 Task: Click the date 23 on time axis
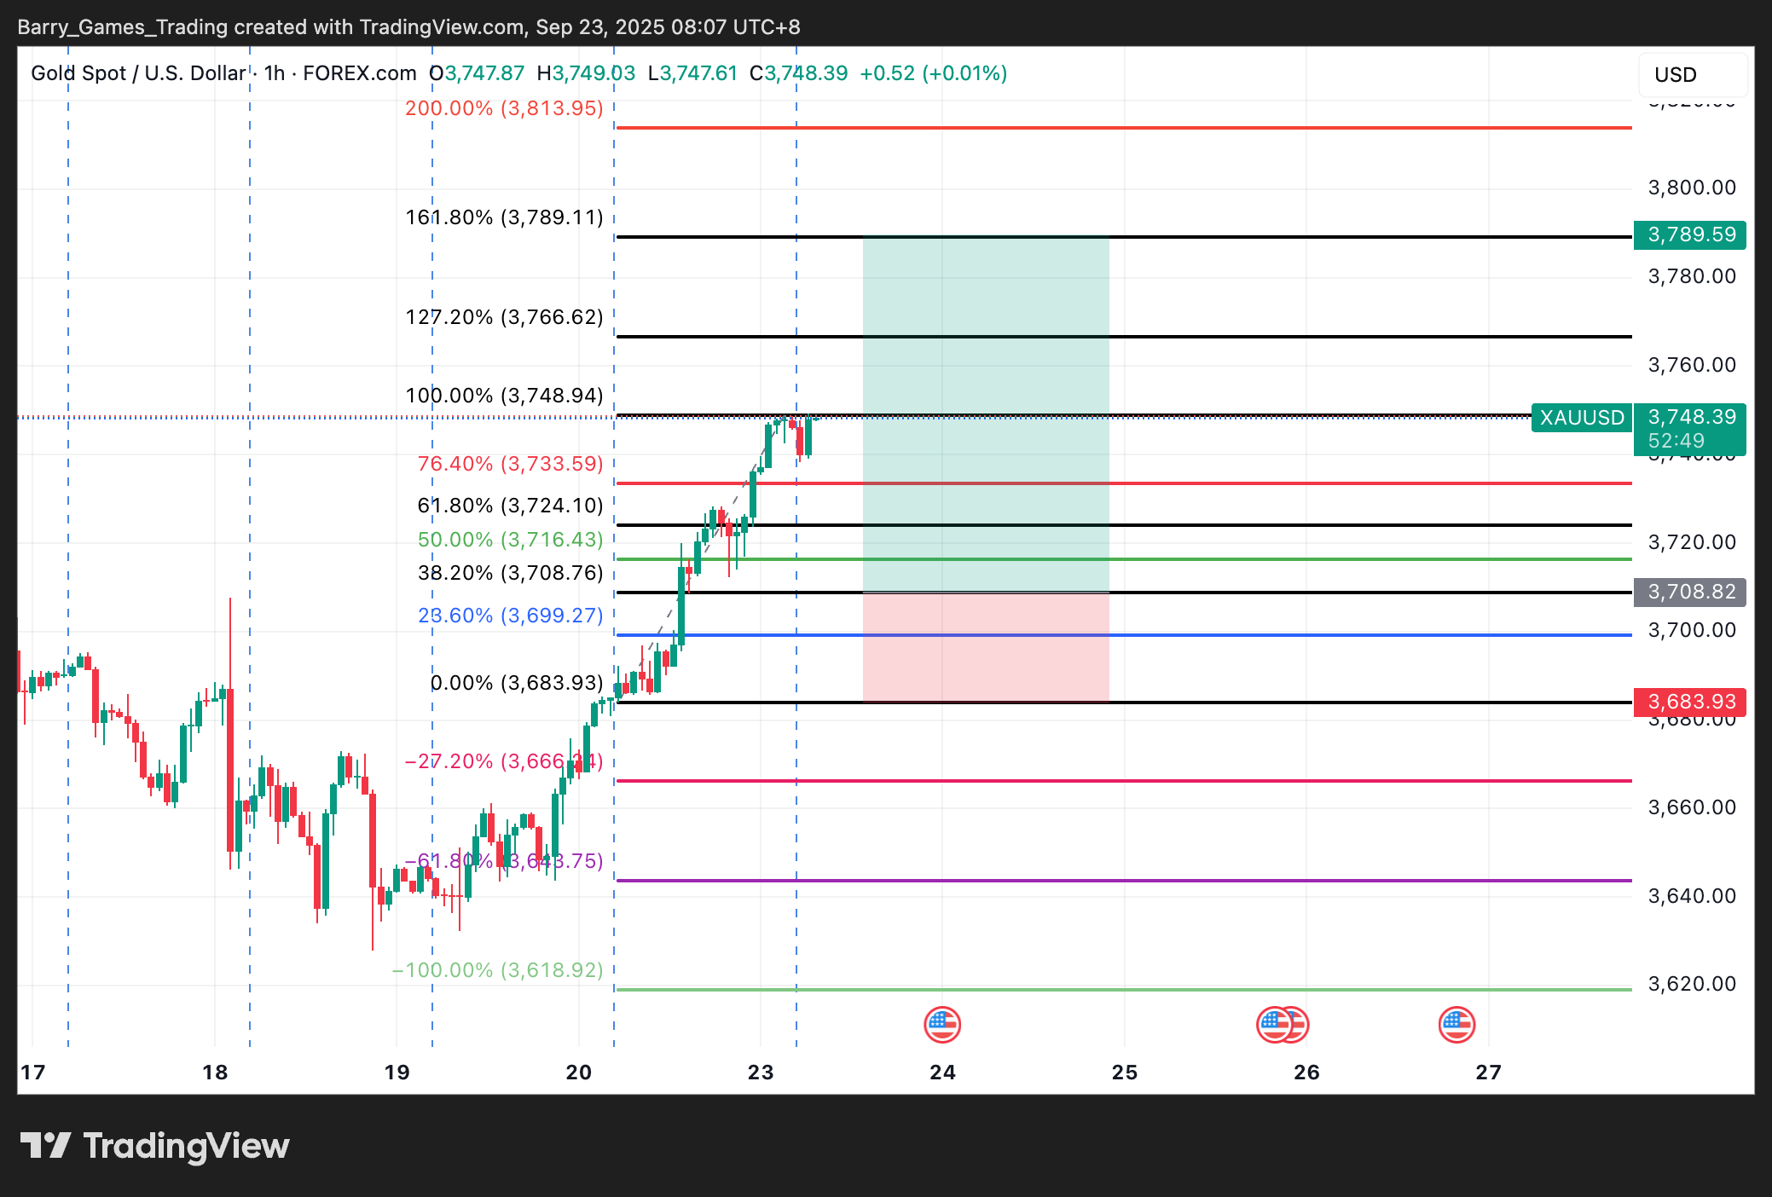click(761, 1073)
